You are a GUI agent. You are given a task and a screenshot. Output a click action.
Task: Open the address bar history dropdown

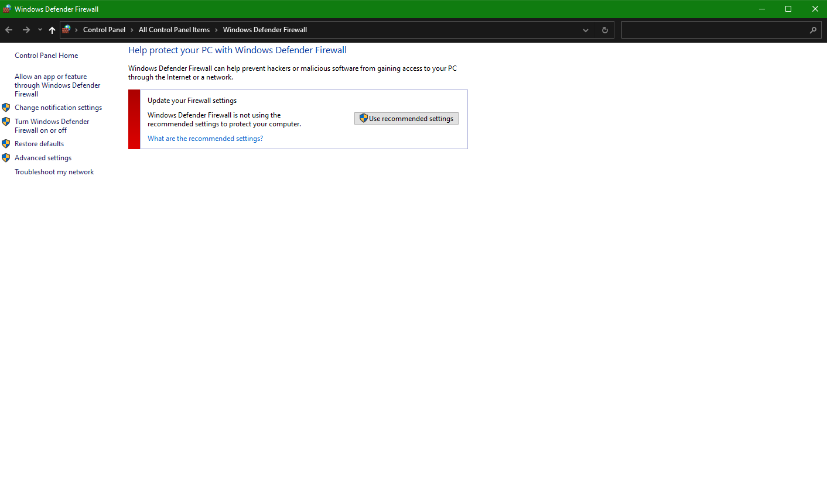coord(585,30)
